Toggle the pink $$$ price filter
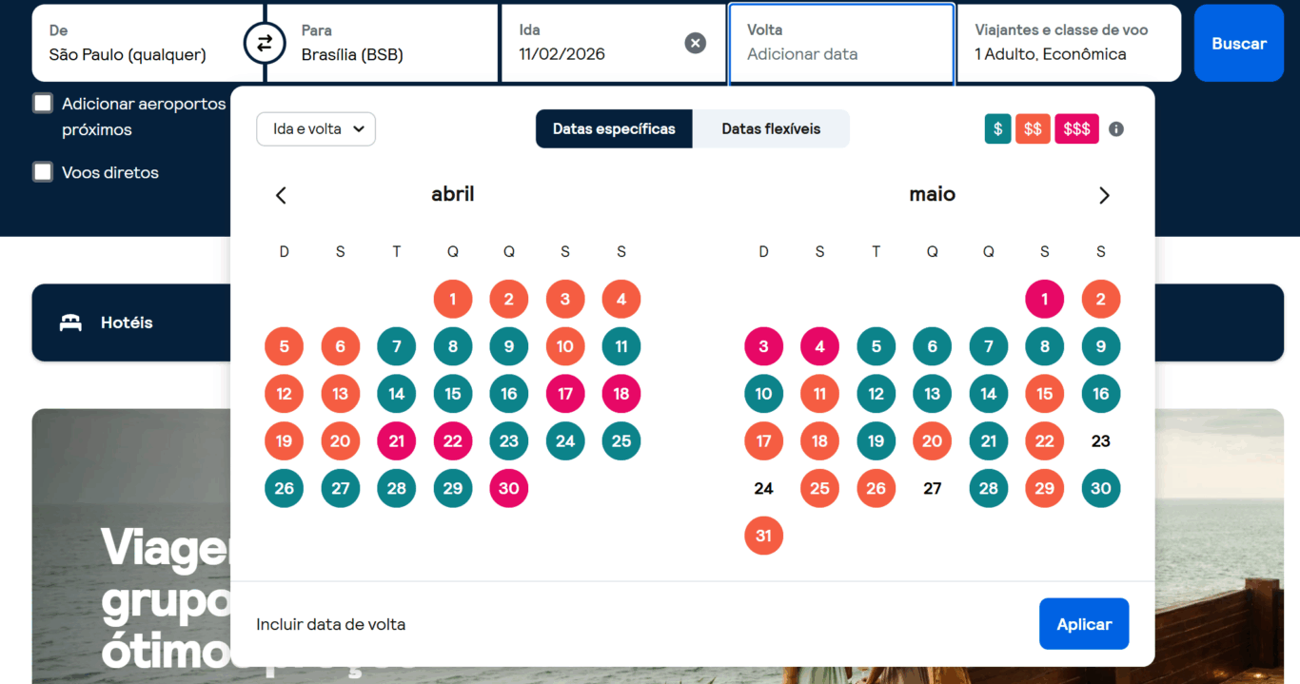This screenshot has height=684, width=1300. pyautogui.click(x=1076, y=128)
